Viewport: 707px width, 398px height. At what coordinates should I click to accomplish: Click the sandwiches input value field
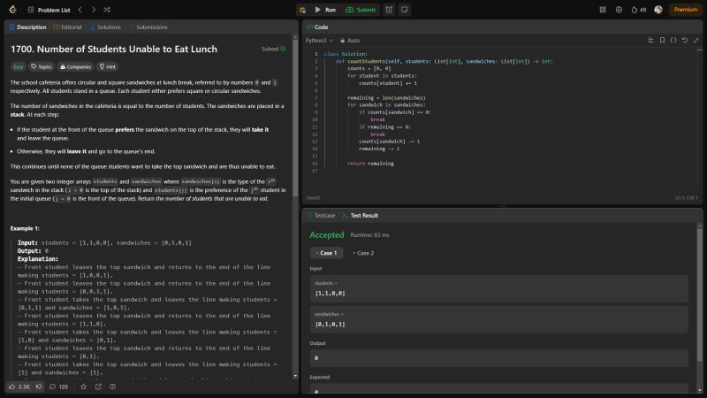pos(499,319)
